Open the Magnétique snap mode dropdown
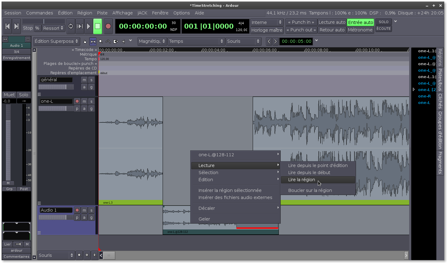The height and width of the screenshot is (263, 447). (152, 41)
